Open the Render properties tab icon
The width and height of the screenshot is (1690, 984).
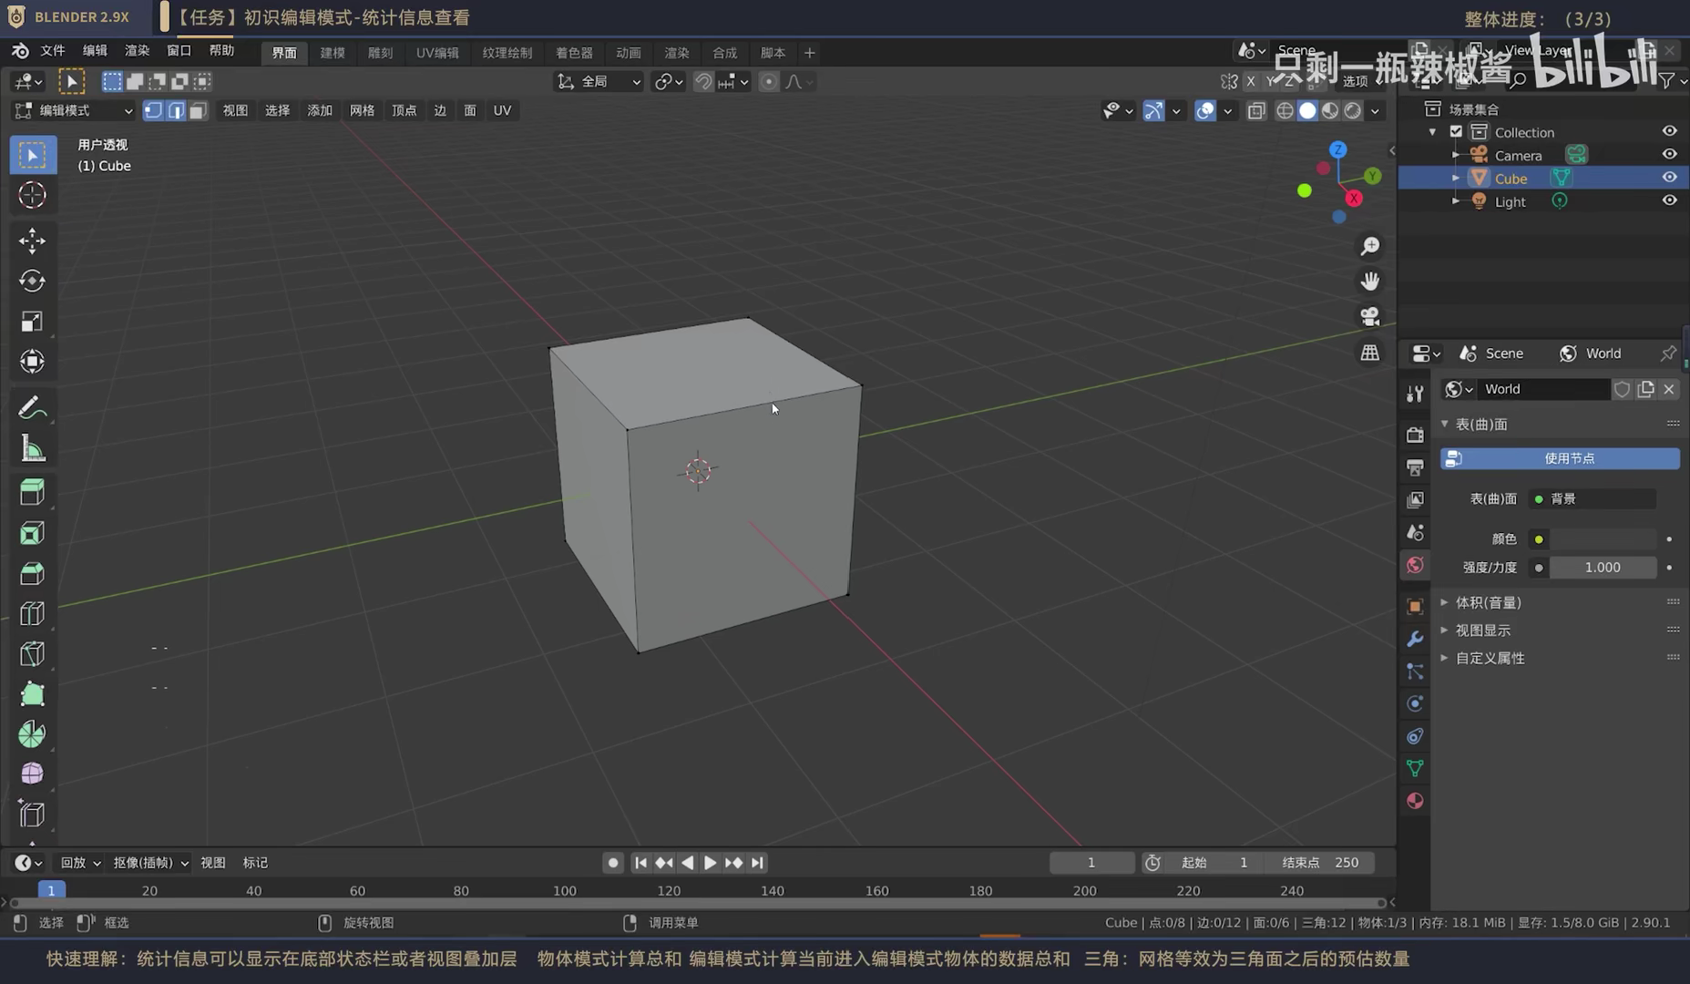pyautogui.click(x=1415, y=435)
